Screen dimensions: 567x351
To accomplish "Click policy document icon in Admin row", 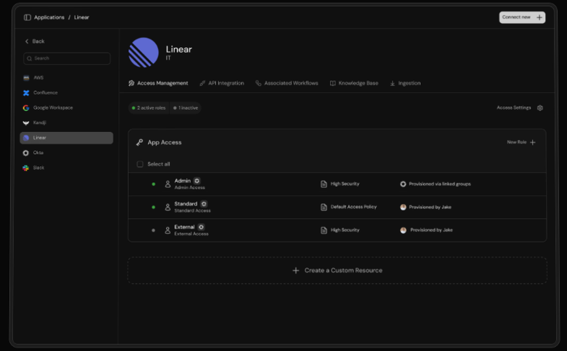I will click(324, 184).
